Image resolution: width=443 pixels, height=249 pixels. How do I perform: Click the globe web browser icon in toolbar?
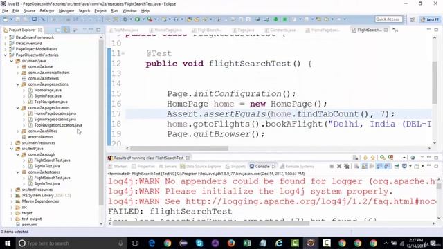(x=257, y=19)
